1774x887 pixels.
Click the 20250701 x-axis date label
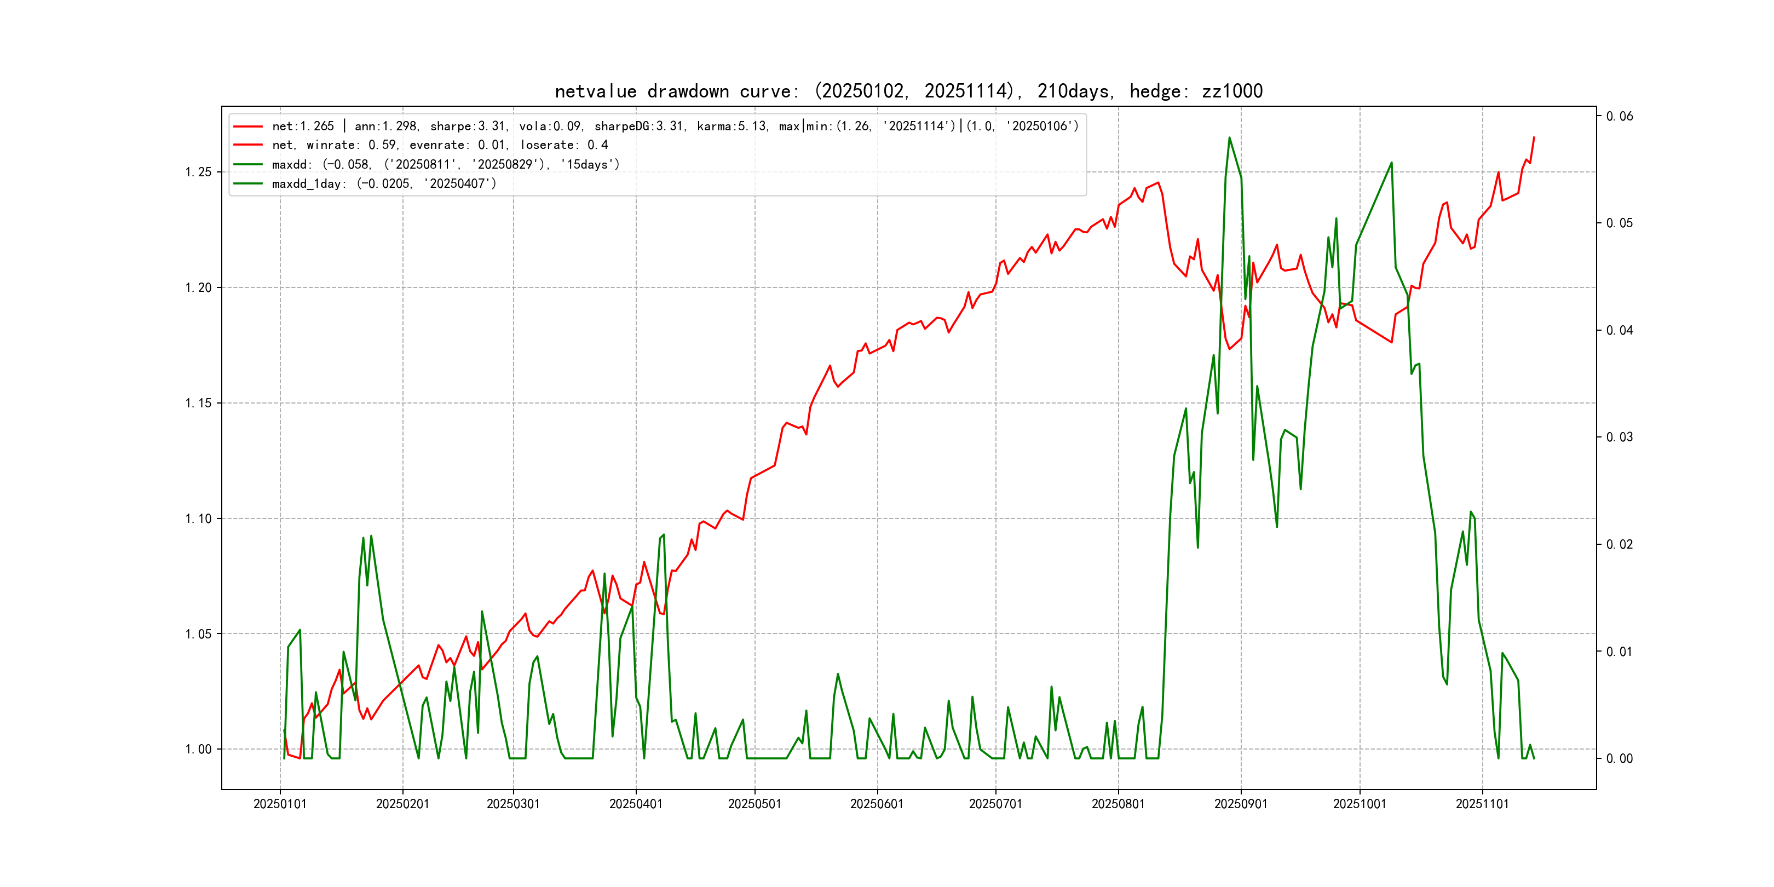click(995, 804)
